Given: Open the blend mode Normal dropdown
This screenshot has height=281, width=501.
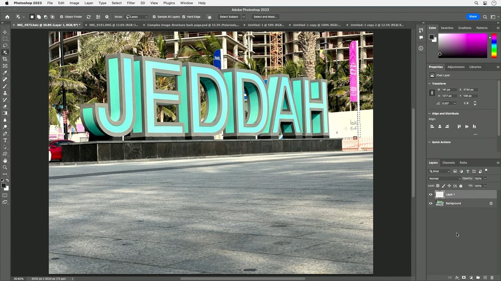Looking at the screenshot, I should pos(444,179).
